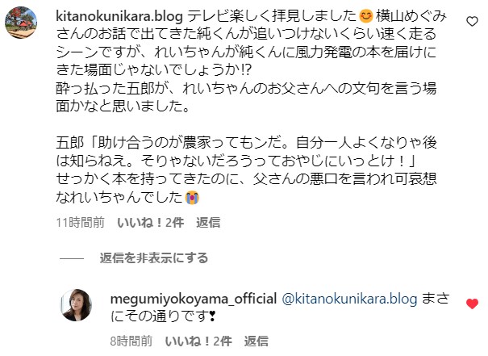Click the crying emoji ending the comment
This screenshot has width=488, height=356.
coord(192,198)
